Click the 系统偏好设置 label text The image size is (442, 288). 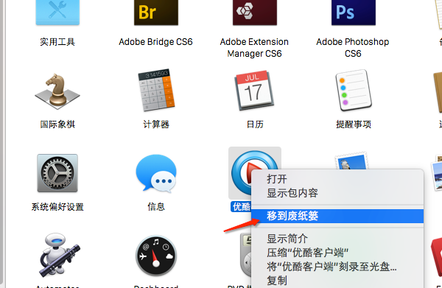[57, 207]
